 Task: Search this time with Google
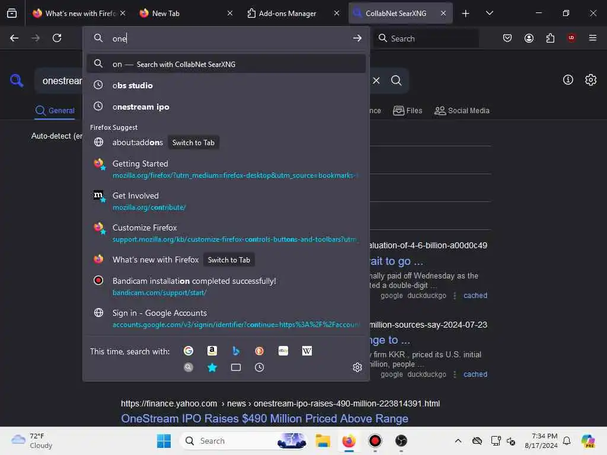pyautogui.click(x=189, y=351)
